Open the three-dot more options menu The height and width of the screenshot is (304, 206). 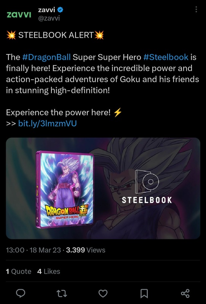pos(196,9)
